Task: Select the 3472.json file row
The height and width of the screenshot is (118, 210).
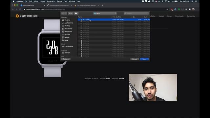Action: click(x=114, y=20)
